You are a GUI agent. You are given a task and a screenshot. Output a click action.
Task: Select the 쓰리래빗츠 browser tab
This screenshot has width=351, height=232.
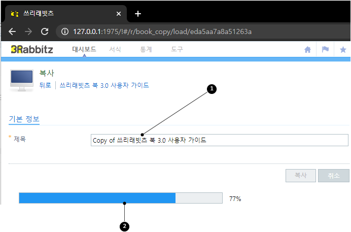[66, 14]
